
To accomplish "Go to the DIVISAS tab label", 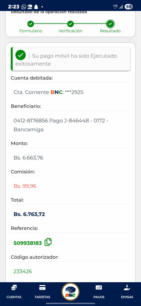I will (127, 297).
